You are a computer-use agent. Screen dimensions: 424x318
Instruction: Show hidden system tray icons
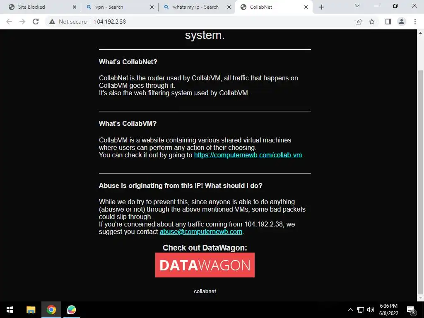click(350, 310)
